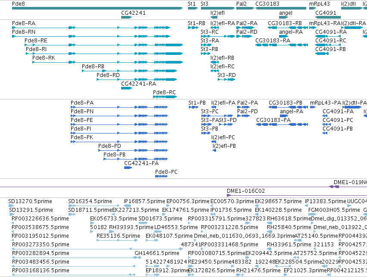Select the RP003226636.5prime EST label

click(x=40, y=219)
